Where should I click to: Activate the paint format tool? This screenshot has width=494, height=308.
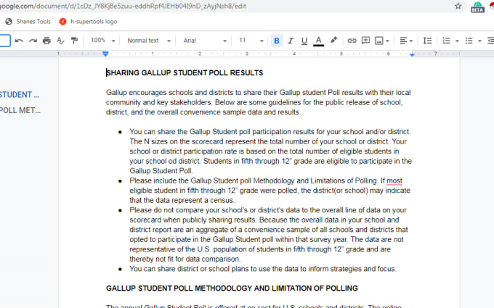(74, 41)
